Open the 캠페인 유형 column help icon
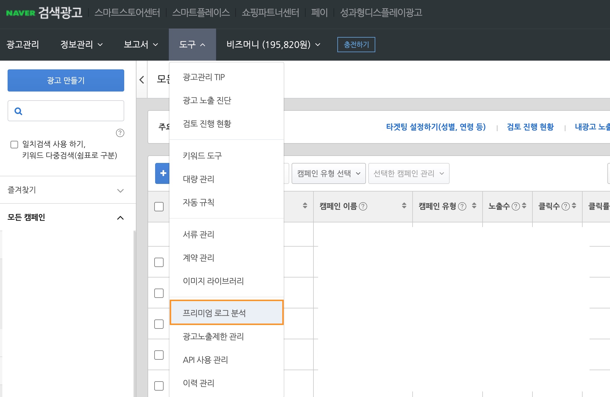 [462, 206]
